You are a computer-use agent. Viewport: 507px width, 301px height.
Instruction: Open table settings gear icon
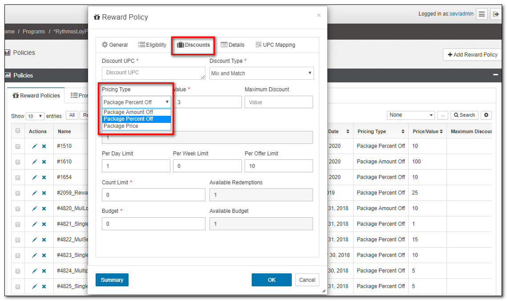click(x=487, y=115)
